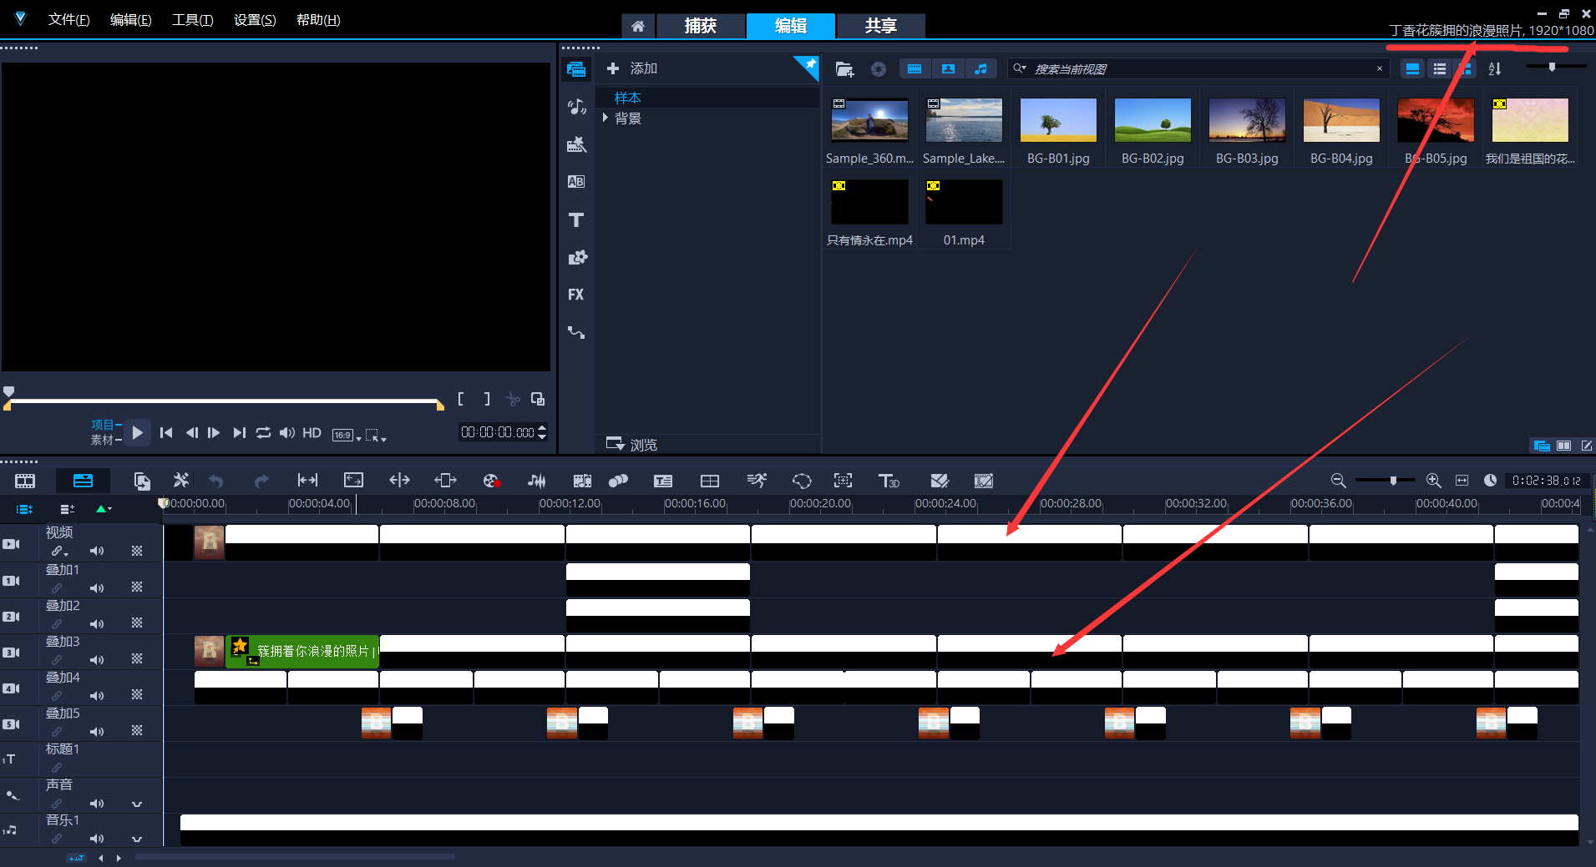Toggle show videos filter in library
Viewport: 1596px width, 867px height.
click(915, 69)
